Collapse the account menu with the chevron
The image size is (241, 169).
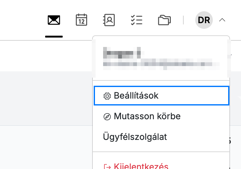[x=222, y=20]
